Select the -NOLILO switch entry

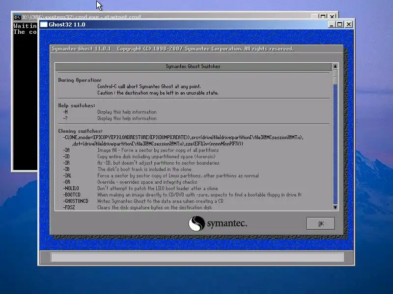(x=71, y=188)
